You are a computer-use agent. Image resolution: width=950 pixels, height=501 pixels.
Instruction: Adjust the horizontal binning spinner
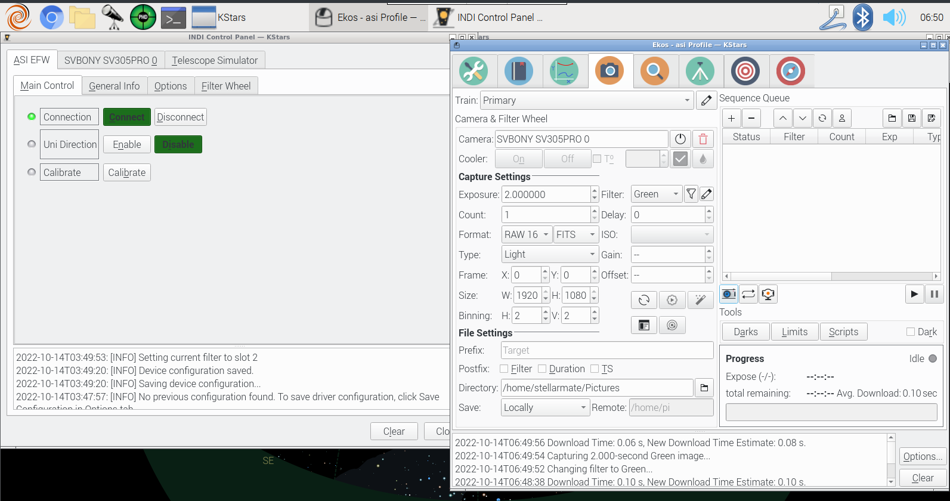[545, 316]
